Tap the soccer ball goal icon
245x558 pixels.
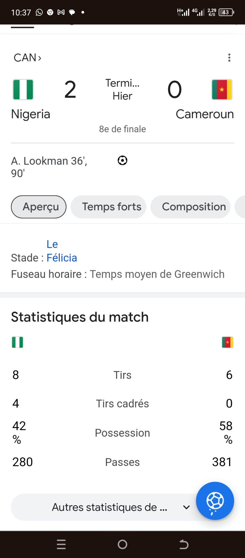coord(122,160)
